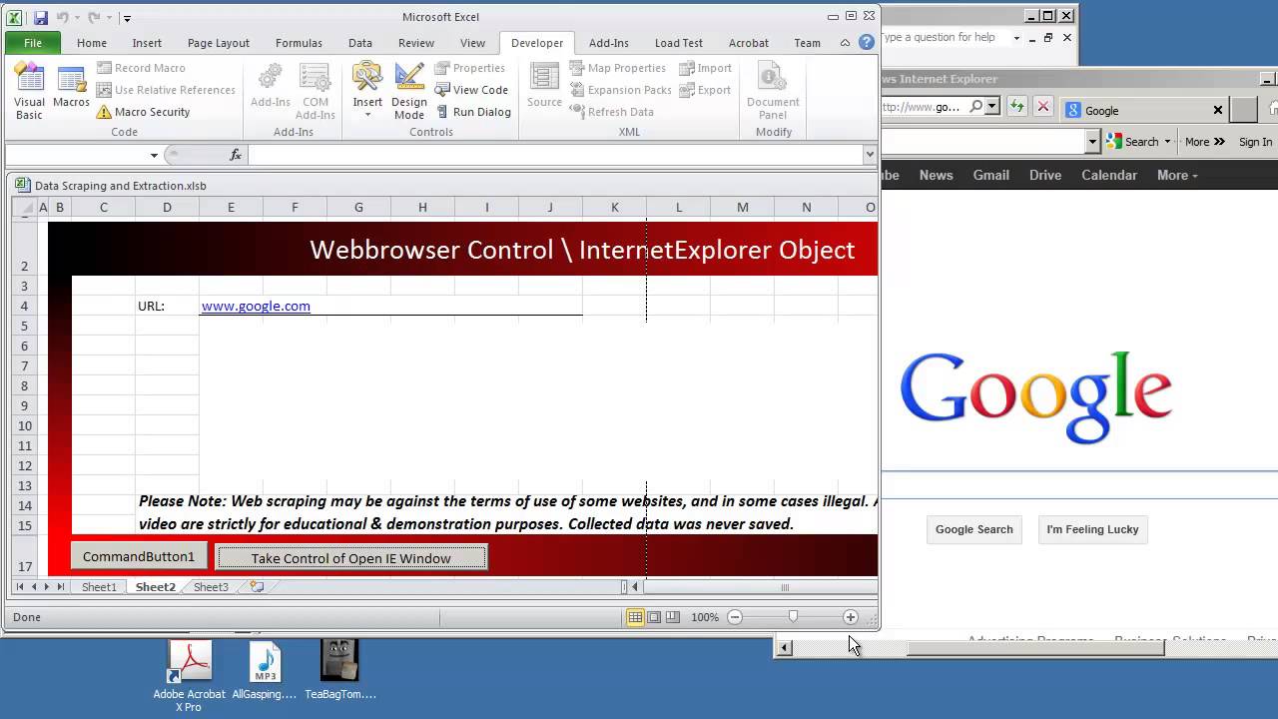
Task: Click the Redo icon in Quick Access
Action: coord(94,18)
